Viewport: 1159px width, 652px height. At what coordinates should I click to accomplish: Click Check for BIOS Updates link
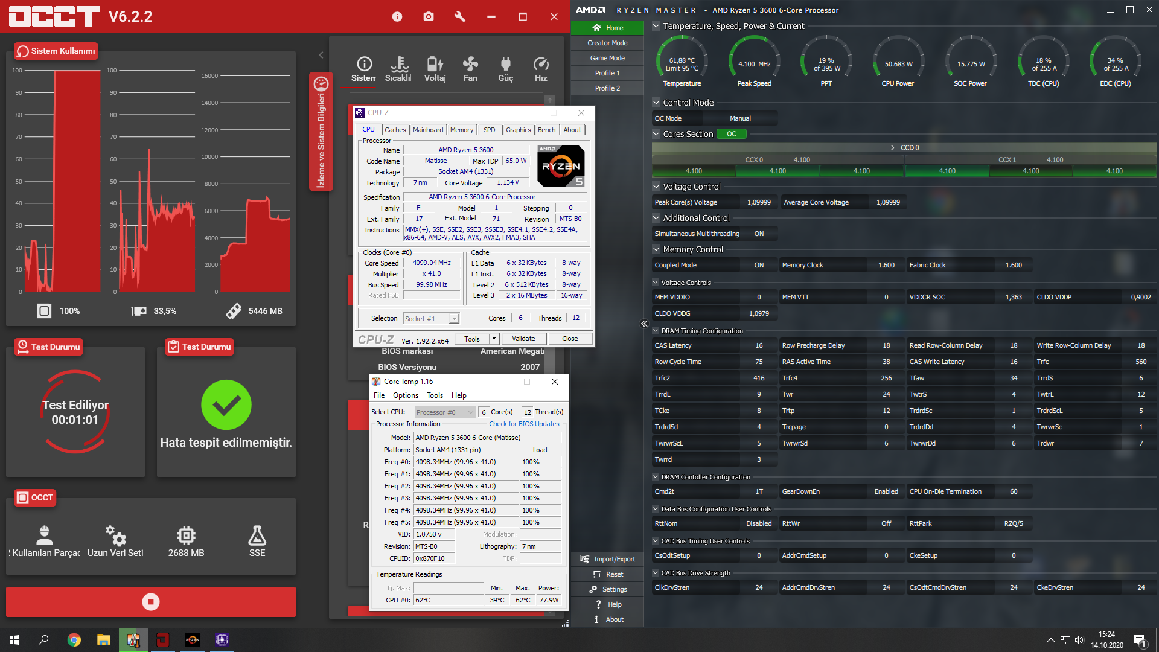click(524, 424)
